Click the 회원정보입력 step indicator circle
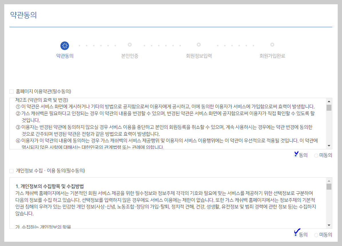The width and height of the screenshot is (342, 246). point(199,45)
